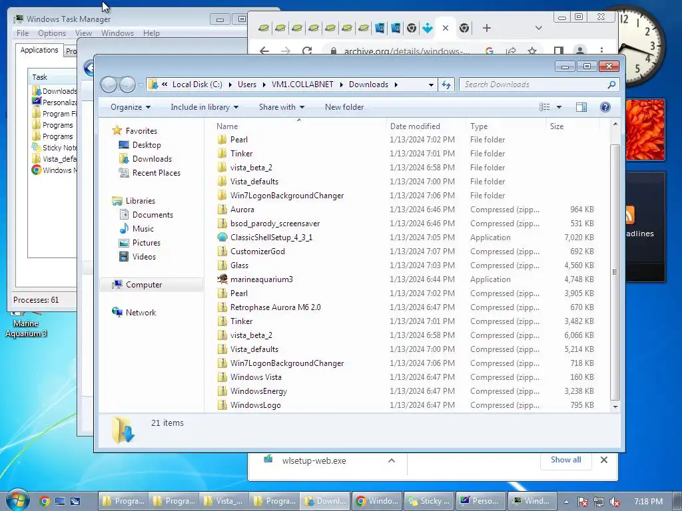Click the Chrome profile avatar icon
Viewport: 682px width, 511px height.
580,51
